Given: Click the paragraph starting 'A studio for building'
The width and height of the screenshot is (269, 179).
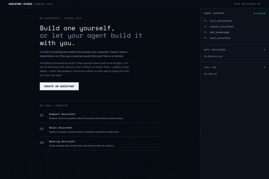Looking at the screenshot, I should point(83,54).
